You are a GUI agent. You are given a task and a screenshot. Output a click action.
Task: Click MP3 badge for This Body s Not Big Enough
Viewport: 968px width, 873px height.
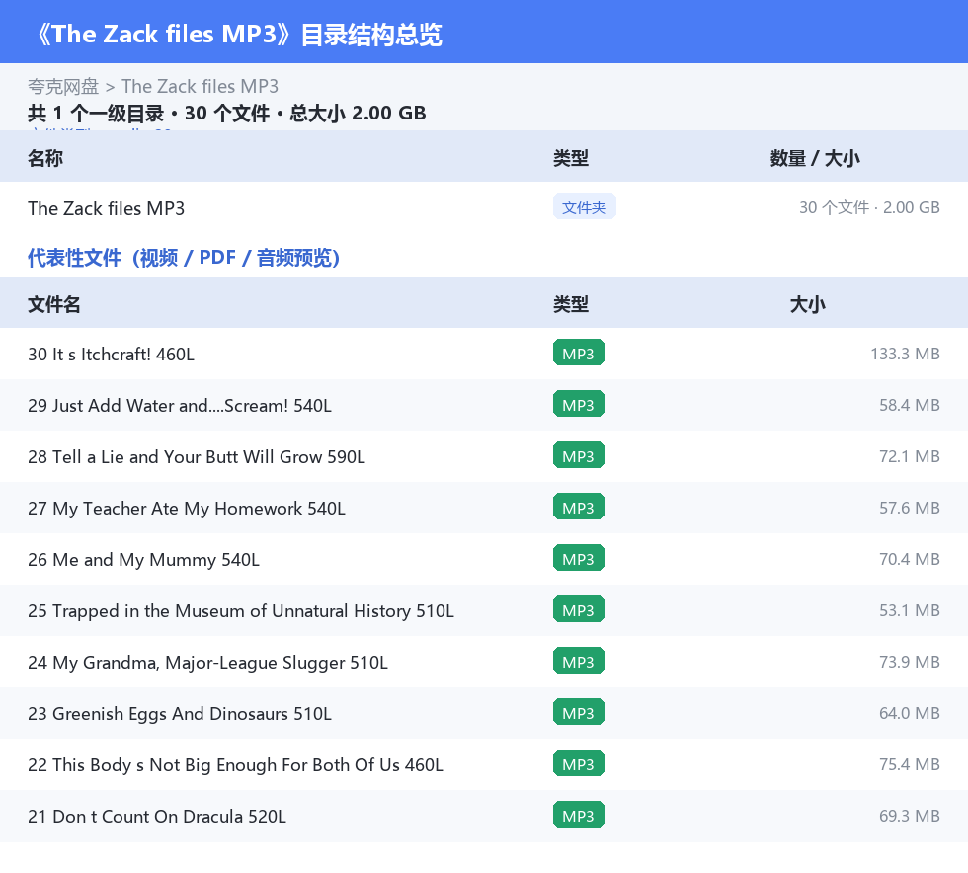579,763
